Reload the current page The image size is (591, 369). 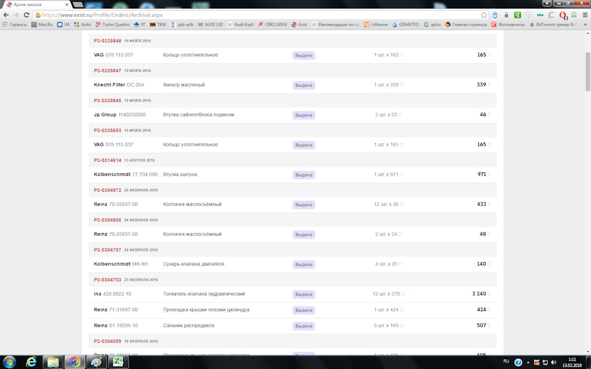[26, 15]
